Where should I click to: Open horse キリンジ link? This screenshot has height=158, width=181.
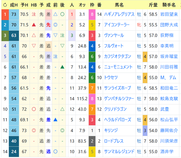111,130
